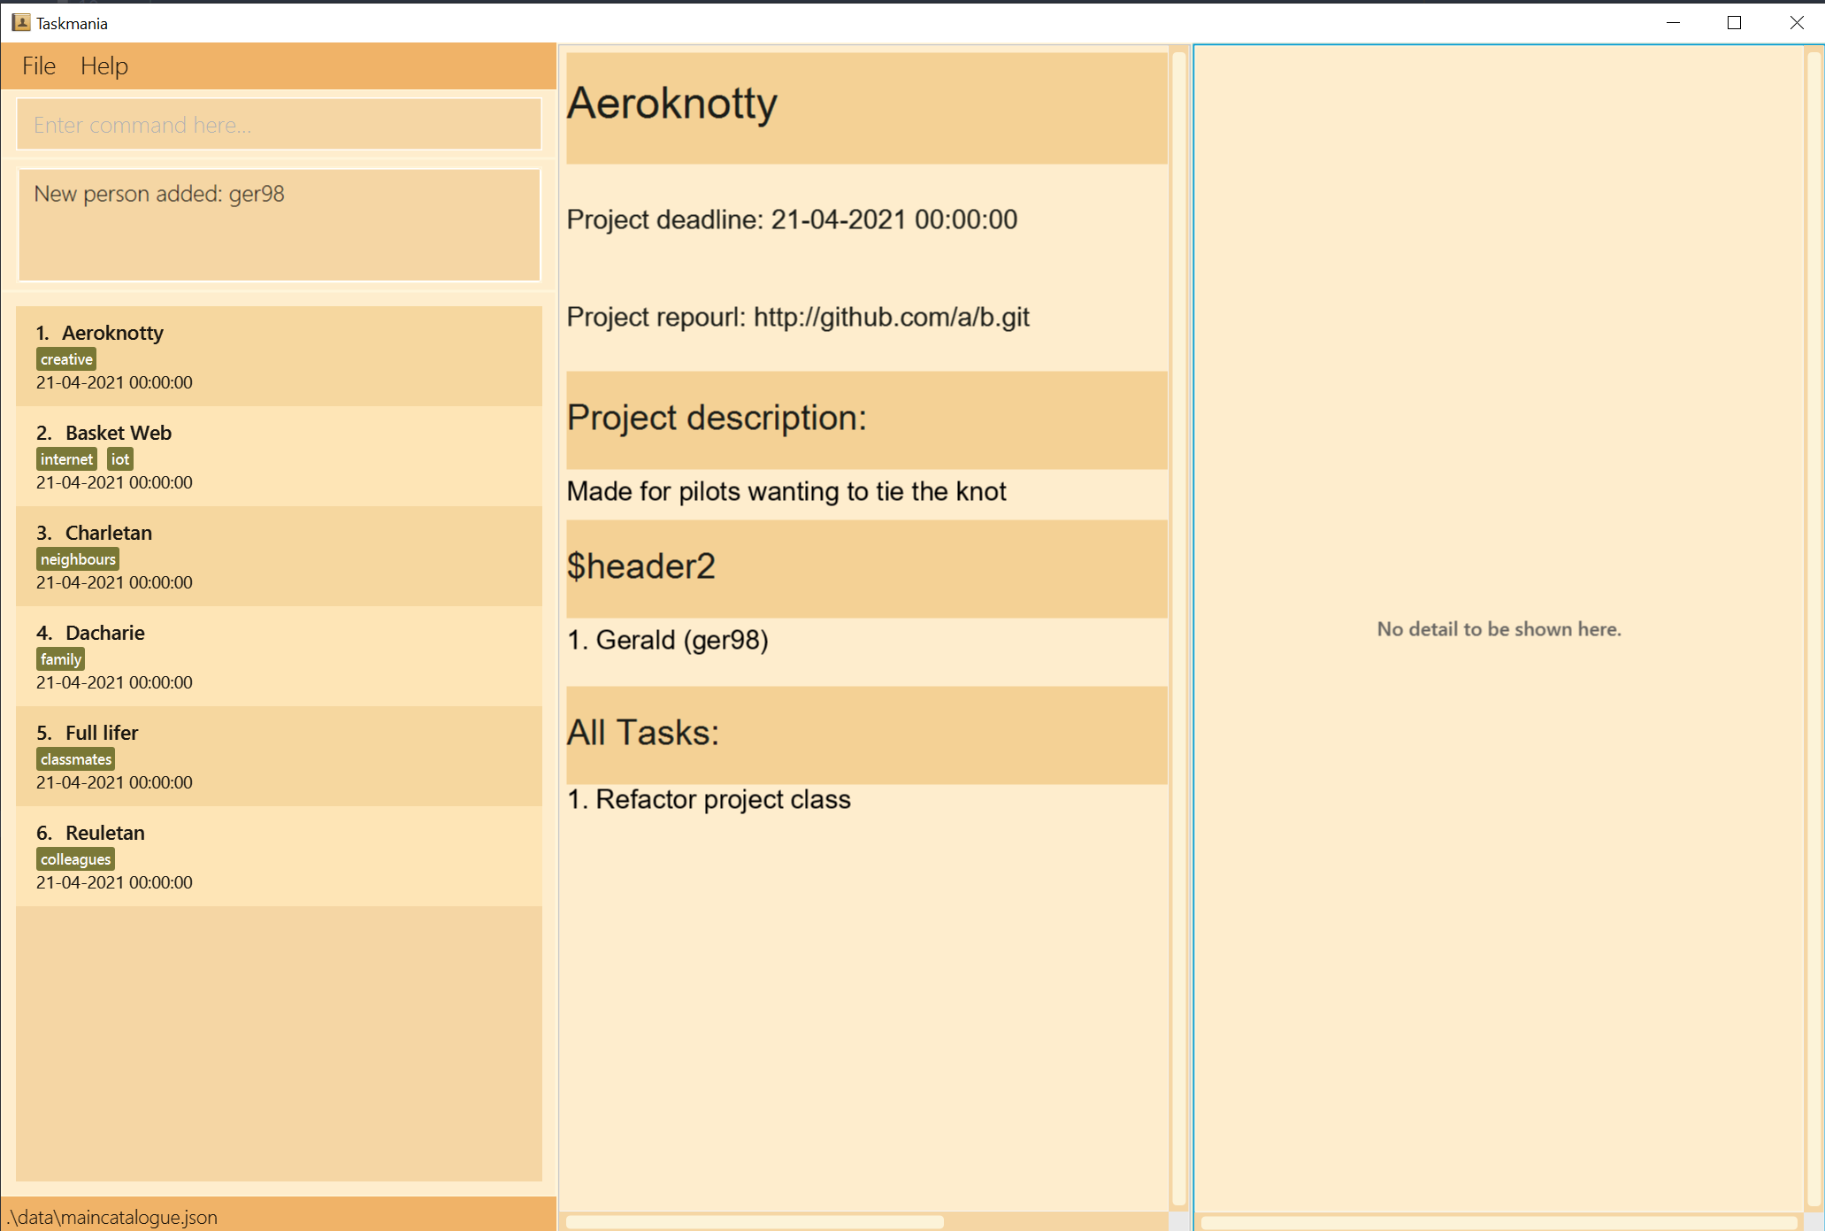Click the Basket Web deadline date text
Screen dimensions: 1825x1231
click(114, 482)
